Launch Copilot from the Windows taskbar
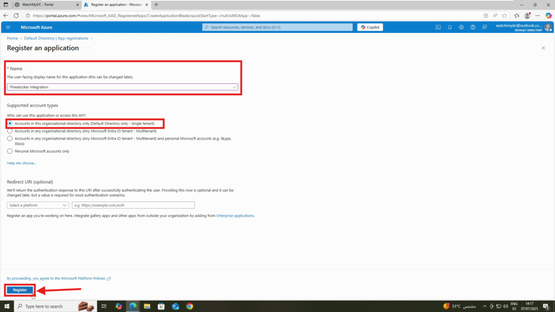 point(119,307)
